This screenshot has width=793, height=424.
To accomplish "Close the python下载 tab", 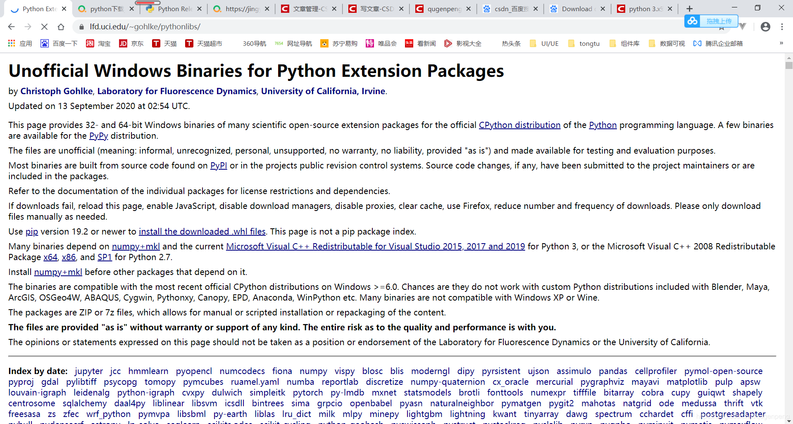I will 132,9.
